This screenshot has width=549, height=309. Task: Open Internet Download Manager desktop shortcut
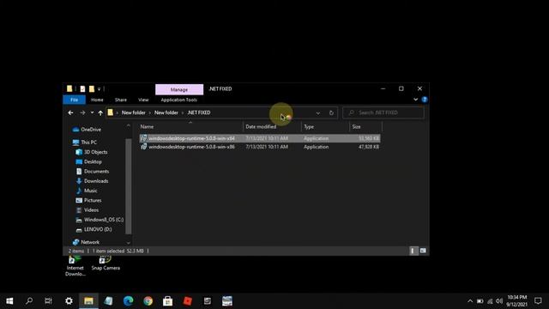pos(75,266)
